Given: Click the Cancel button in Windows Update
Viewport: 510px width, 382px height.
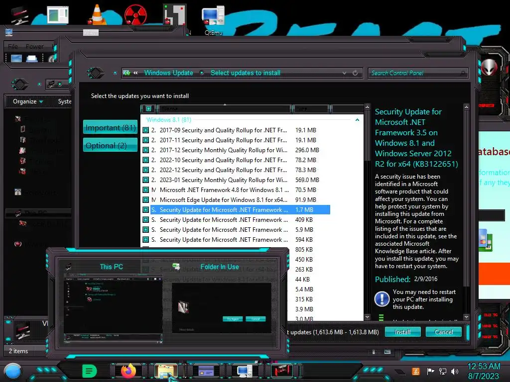Looking at the screenshot, I should (444, 332).
